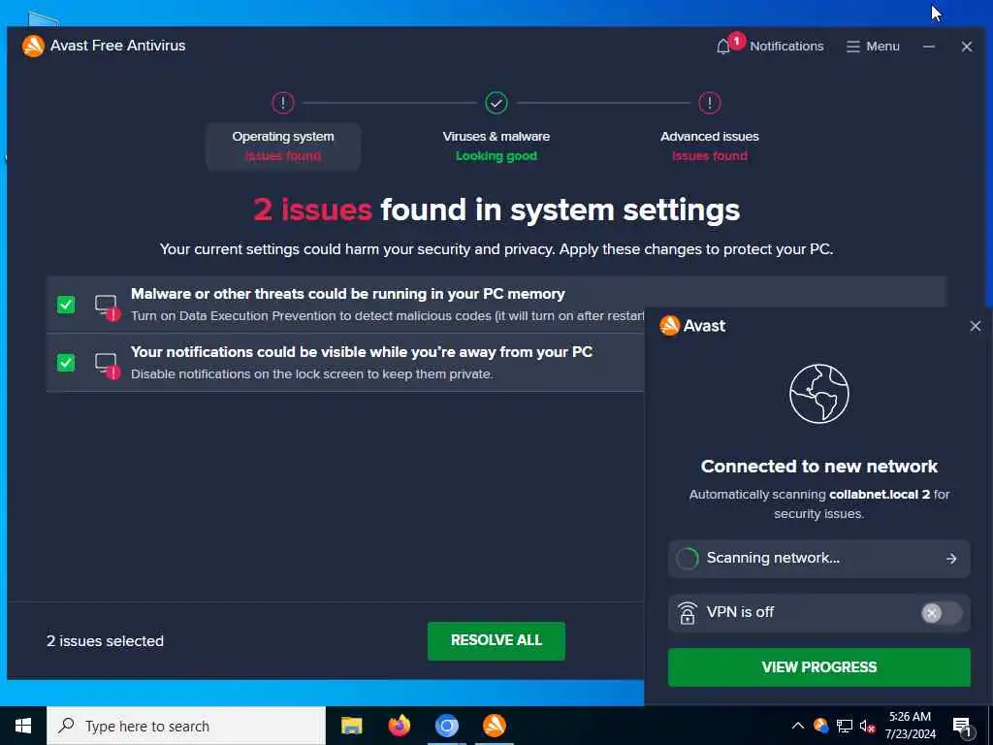Open the taskbar clock and date
Image resolution: width=993 pixels, height=745 pixels.
(x=910, y=726)
